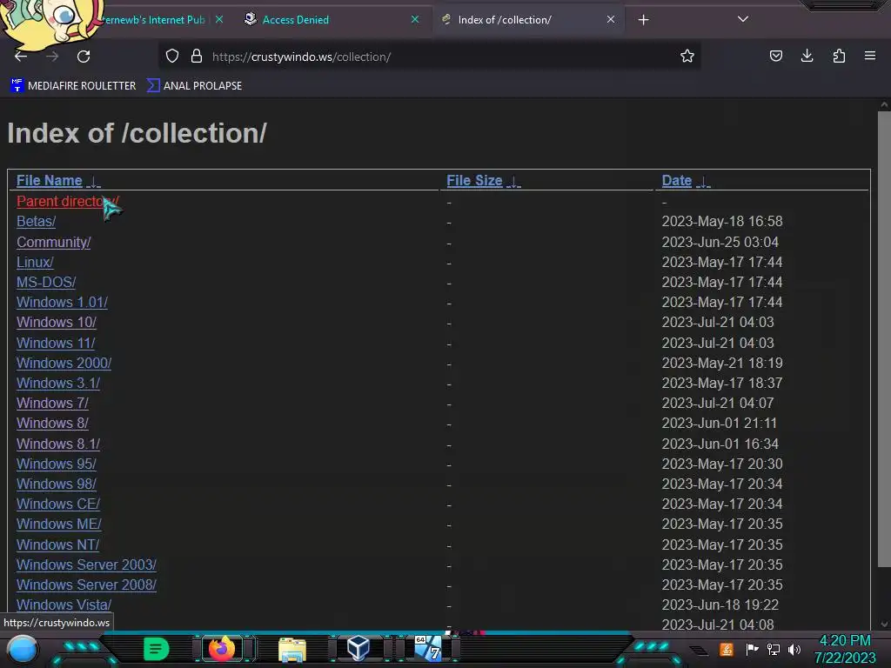Open a new tab with plus

[x=643, y=20]
